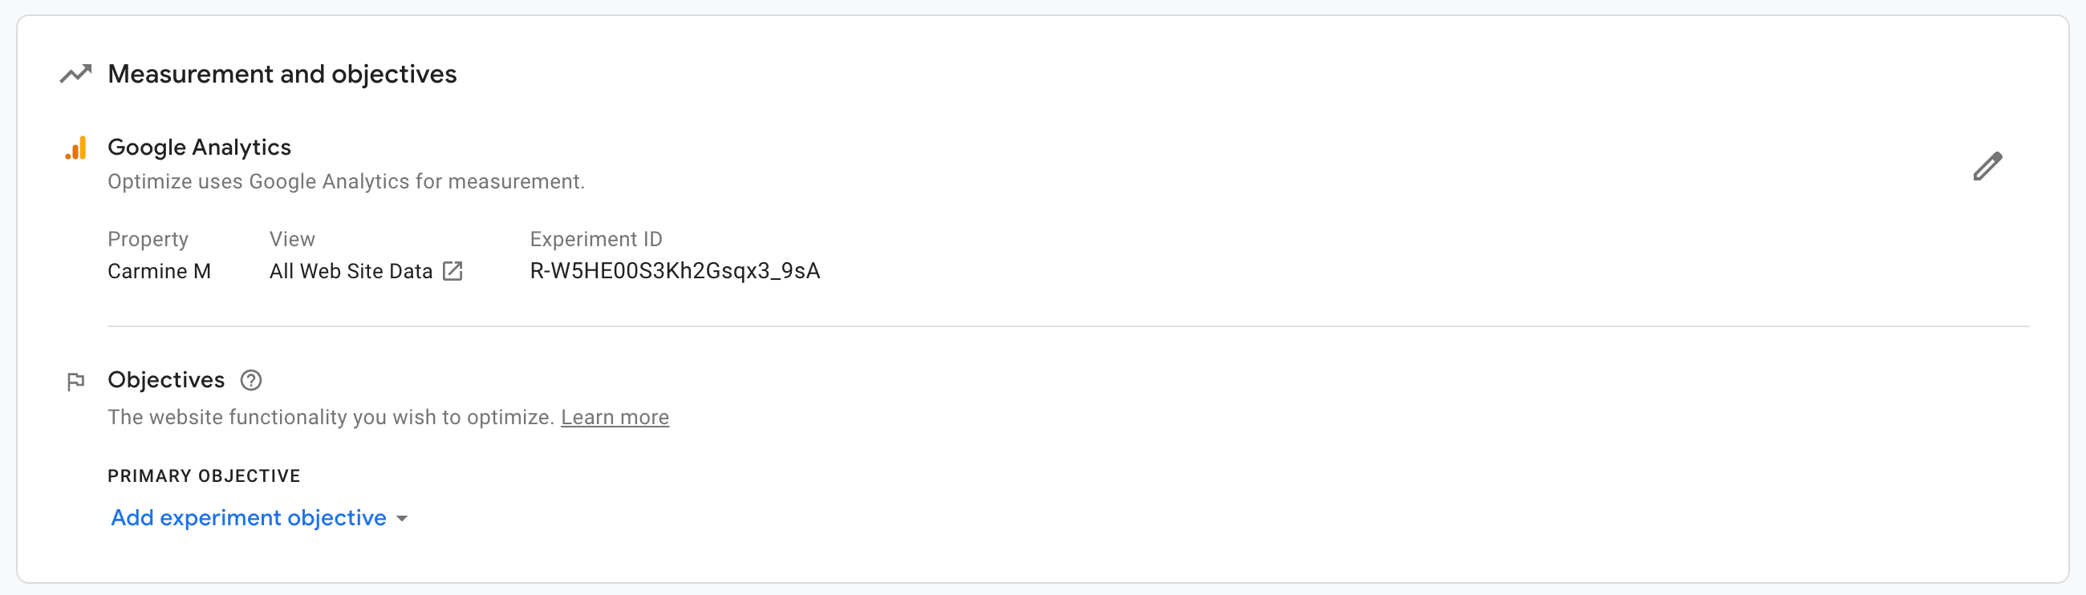Open the All Web Site Data view
Viewport: 2086px width, 595px height.
351,271
